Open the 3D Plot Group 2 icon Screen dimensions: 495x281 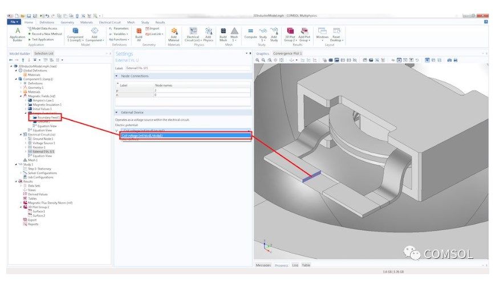coord(290,31)
